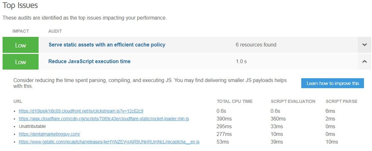Open the clickstream.js cloudfront link
The image size is (372, 151).
coord(81,111)
